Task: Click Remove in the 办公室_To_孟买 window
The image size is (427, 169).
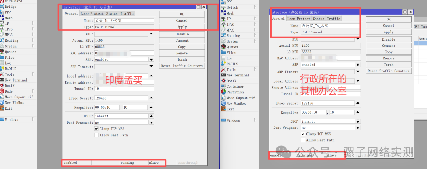Action: [389, 58]
